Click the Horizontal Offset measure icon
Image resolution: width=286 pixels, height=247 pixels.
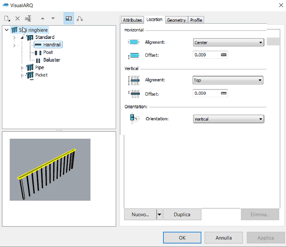[224, 55]
